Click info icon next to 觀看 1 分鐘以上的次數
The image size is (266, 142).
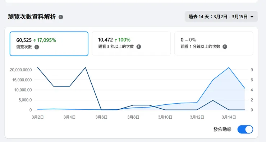225,47
